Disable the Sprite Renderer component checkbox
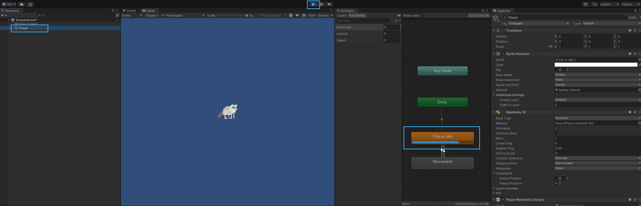 point(503,54)
